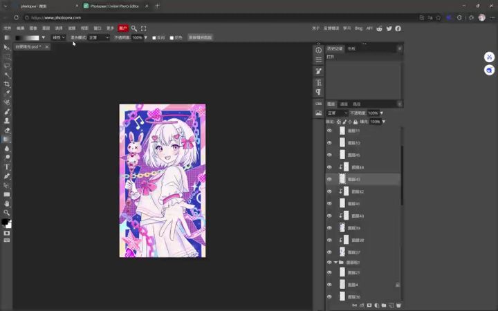The height and width of the screenshot is (311, 498).
Task: Enable the 仿色 (dither) checkbox
Action: pyautogui.click(x=172, y=38)
